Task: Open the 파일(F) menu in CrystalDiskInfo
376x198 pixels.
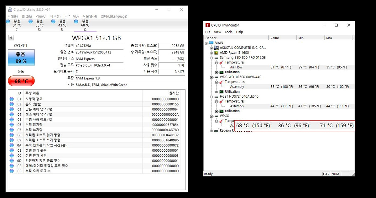Action: click(x=13, y=16)
